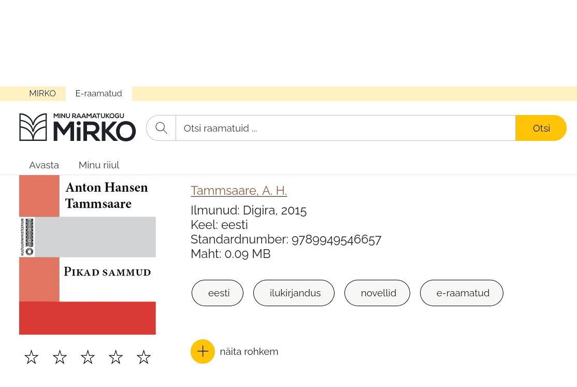Rate the book four stars
The height and width of the screenshot is (387, 577).
point(116,357)
